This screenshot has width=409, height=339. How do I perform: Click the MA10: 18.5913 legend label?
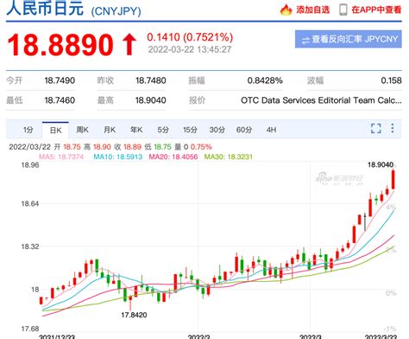tap(118, 157)
